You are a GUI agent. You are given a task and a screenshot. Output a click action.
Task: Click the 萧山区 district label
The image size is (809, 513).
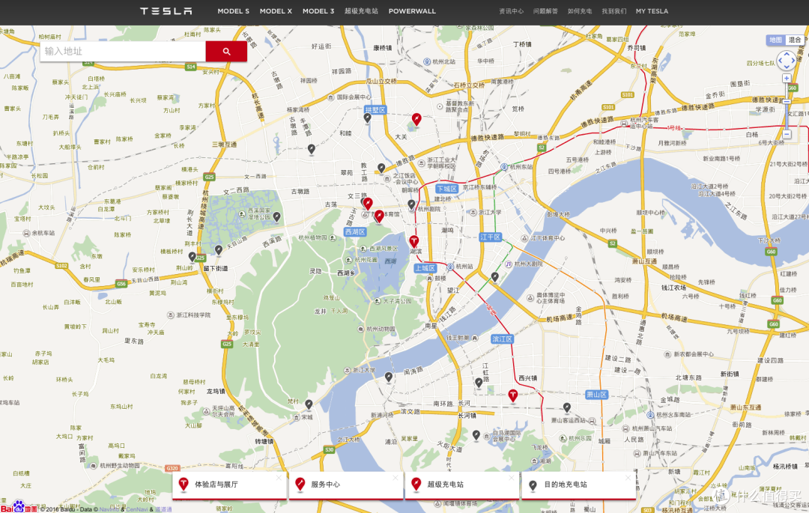(596, 395)
